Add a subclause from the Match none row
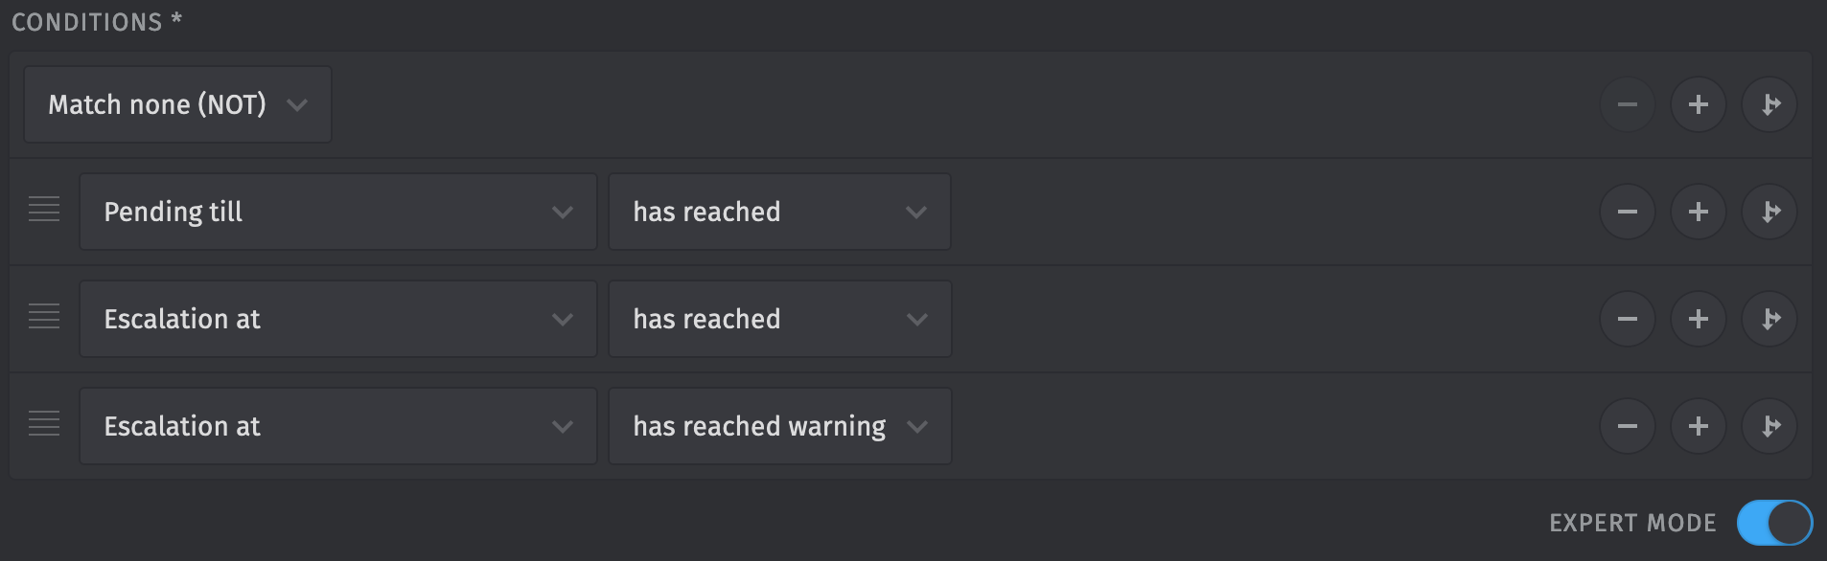1827x561 pixels. [1769, 104]
